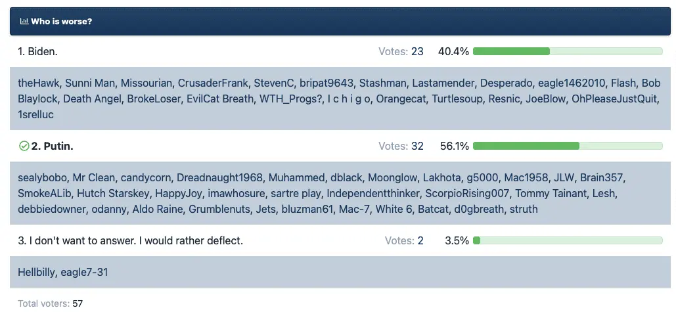Viewport: 676px width, 312px height.
Task: Select the 'I don't want to answer' option
Action: point(130,240)
